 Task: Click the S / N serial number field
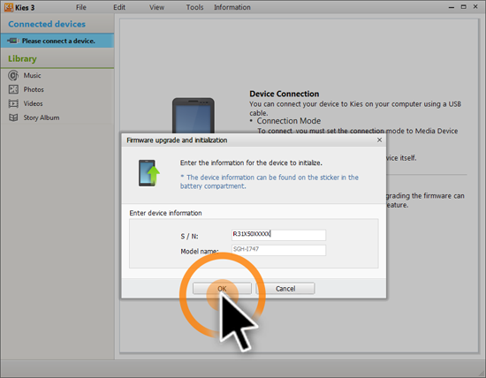click(x=278, y=235)
